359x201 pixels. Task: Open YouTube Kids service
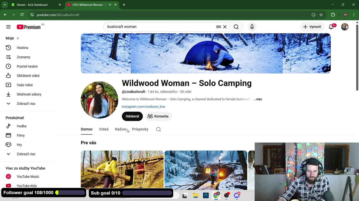click(x=27, y=186)
